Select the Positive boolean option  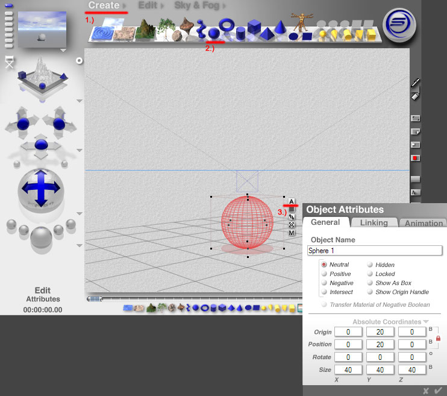pos(325,274)
